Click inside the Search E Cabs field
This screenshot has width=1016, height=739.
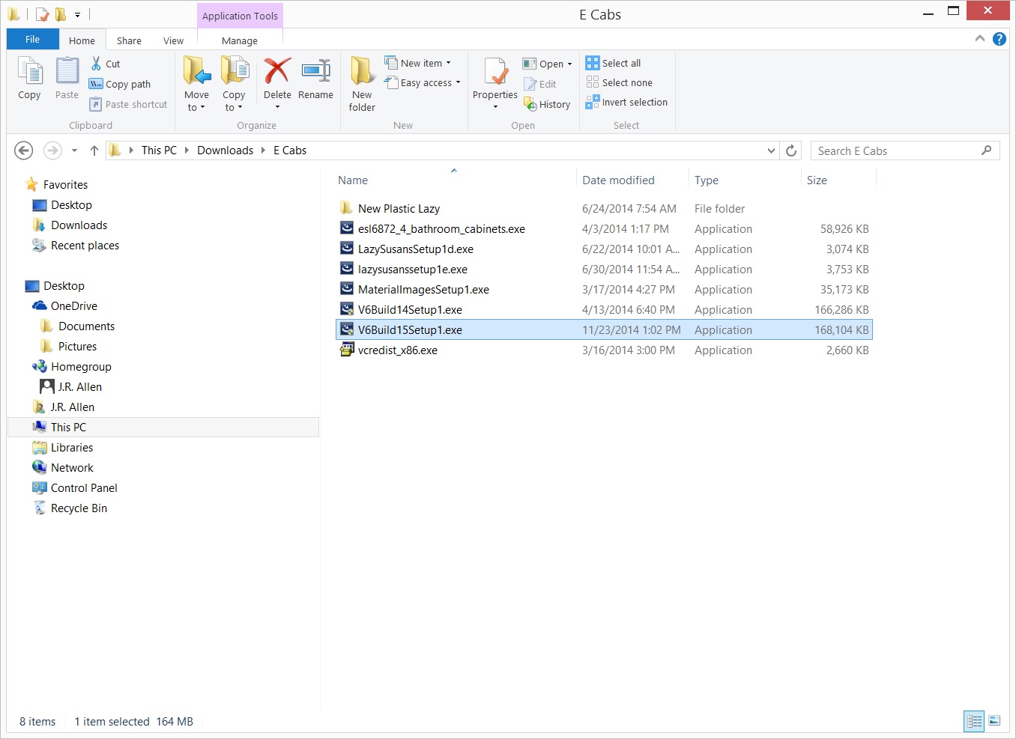click(895, 150)
